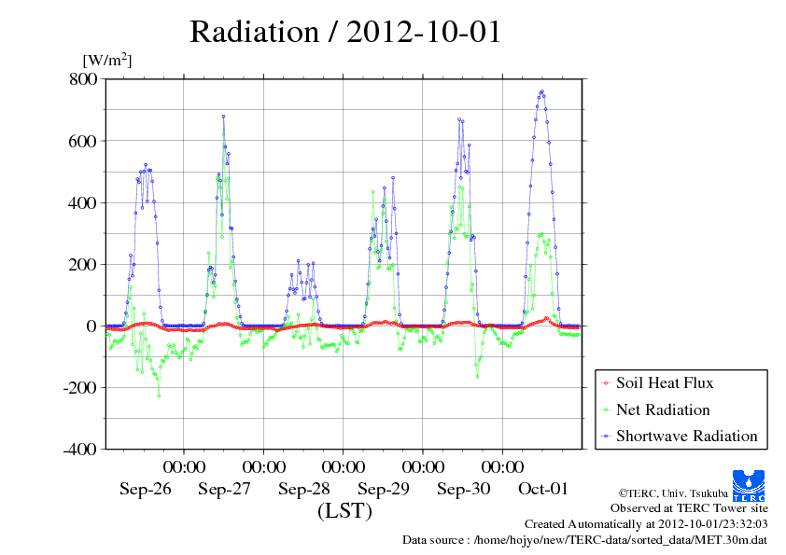The height and width of the screenshot is (555, 786).
Task: Click the 'Sep-30' date label
Action: pos(463,489)
